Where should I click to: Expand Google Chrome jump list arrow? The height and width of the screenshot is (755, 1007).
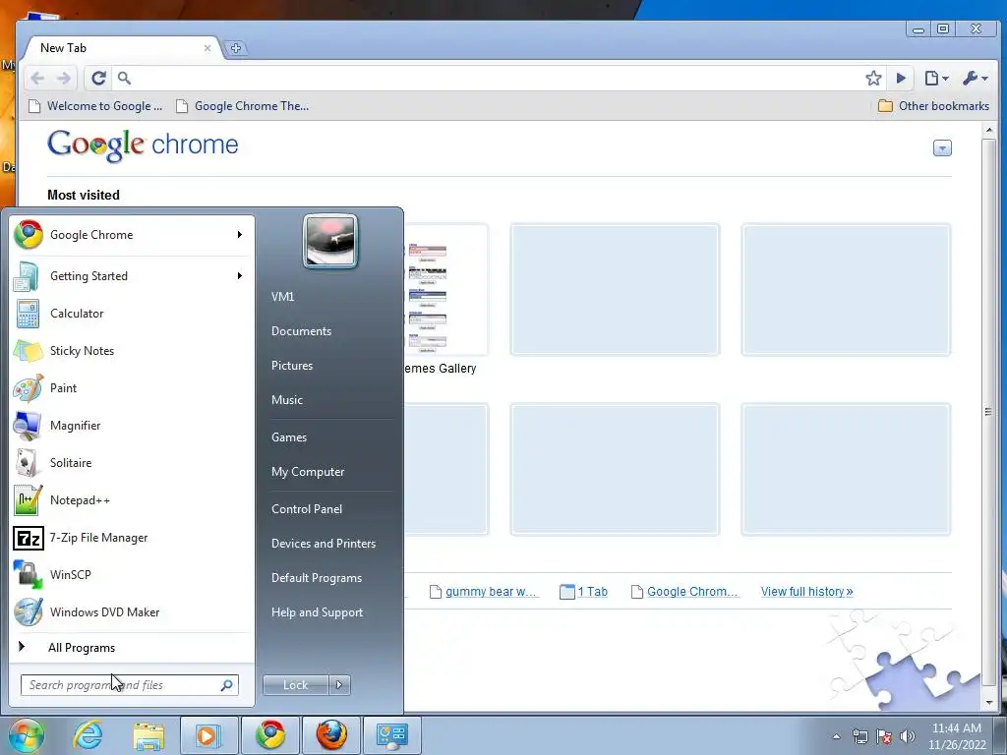tap(240, 235)
